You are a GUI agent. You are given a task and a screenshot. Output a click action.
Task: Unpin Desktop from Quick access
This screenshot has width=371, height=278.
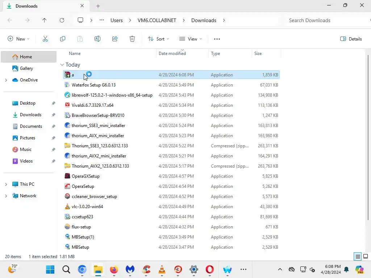[x=54, y=103]
